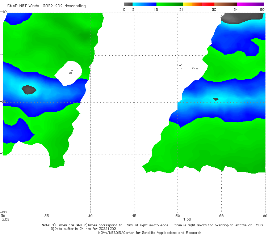The height and width of the screenshot is (235, 268).
Task: Click the '35' longitude axis label
Action: pos(46,216)
